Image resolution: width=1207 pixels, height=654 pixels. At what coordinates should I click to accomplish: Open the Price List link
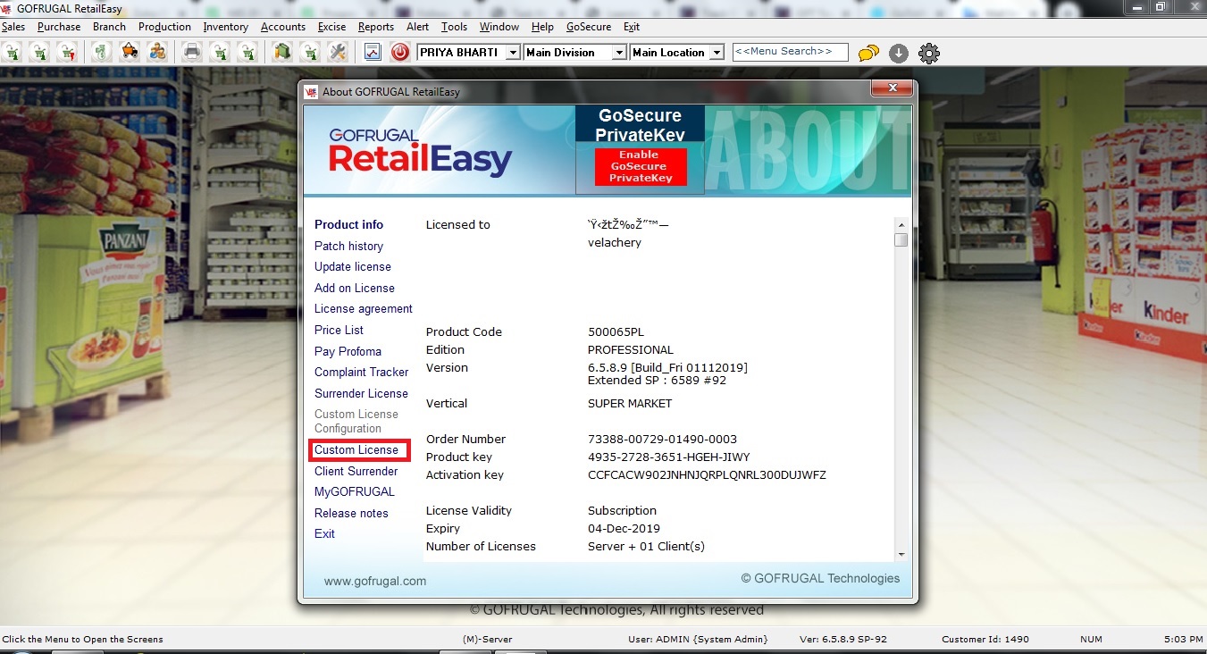pyautogui.click(x=339, y=330)
